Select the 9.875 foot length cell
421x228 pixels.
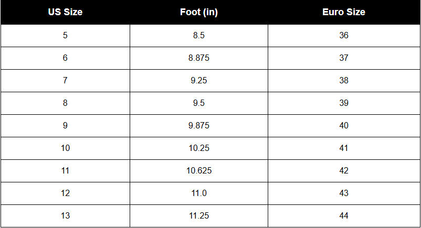coord(198,126)
